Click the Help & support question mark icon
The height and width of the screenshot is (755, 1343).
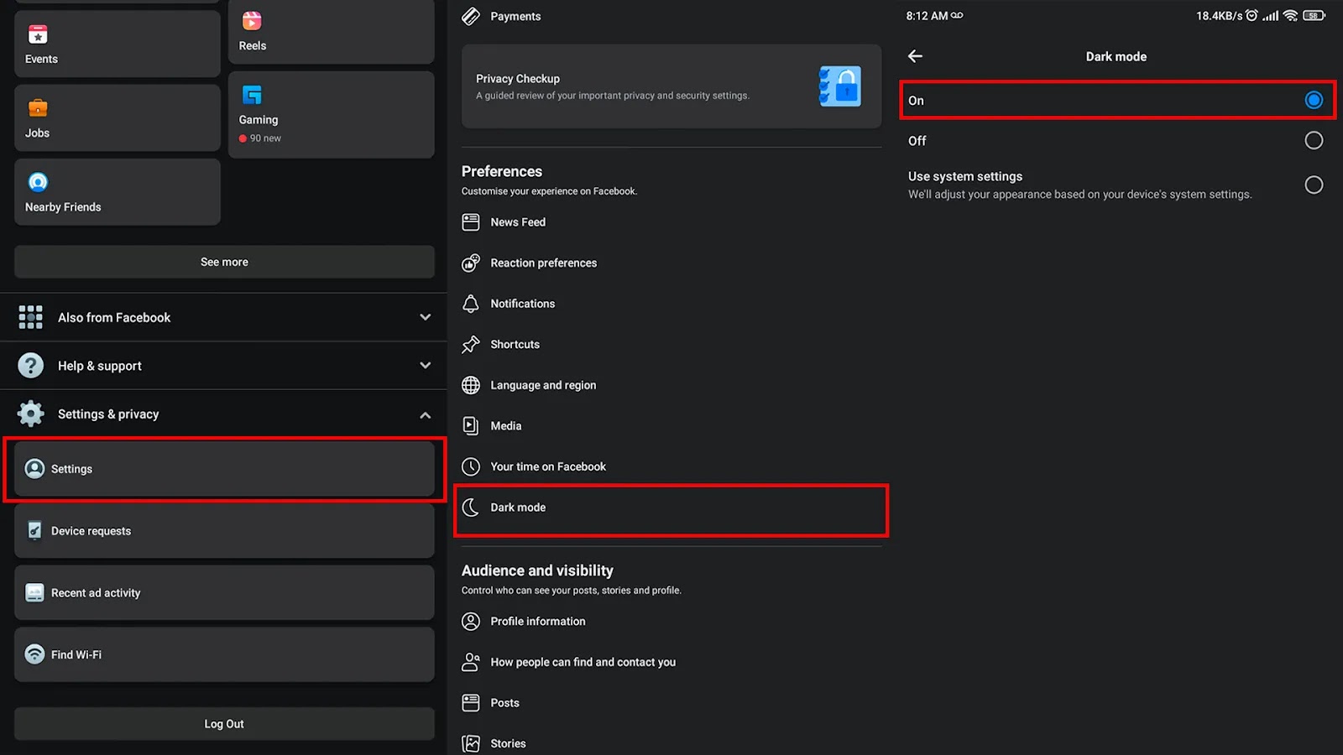(31, 366)
